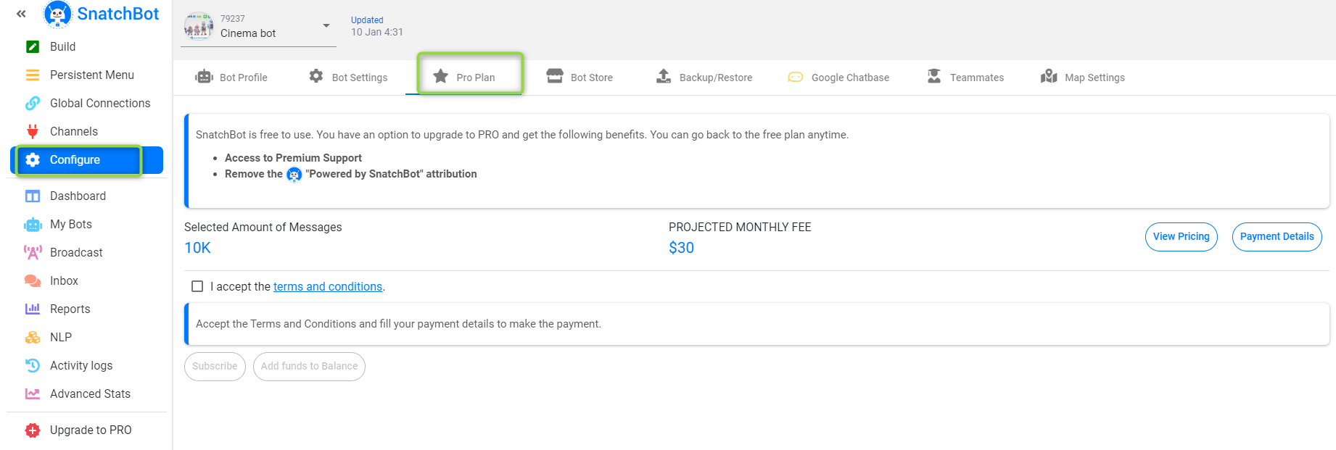Open the Teammates tab
This screenshot has width=1336, height=450.
point(965,78)
